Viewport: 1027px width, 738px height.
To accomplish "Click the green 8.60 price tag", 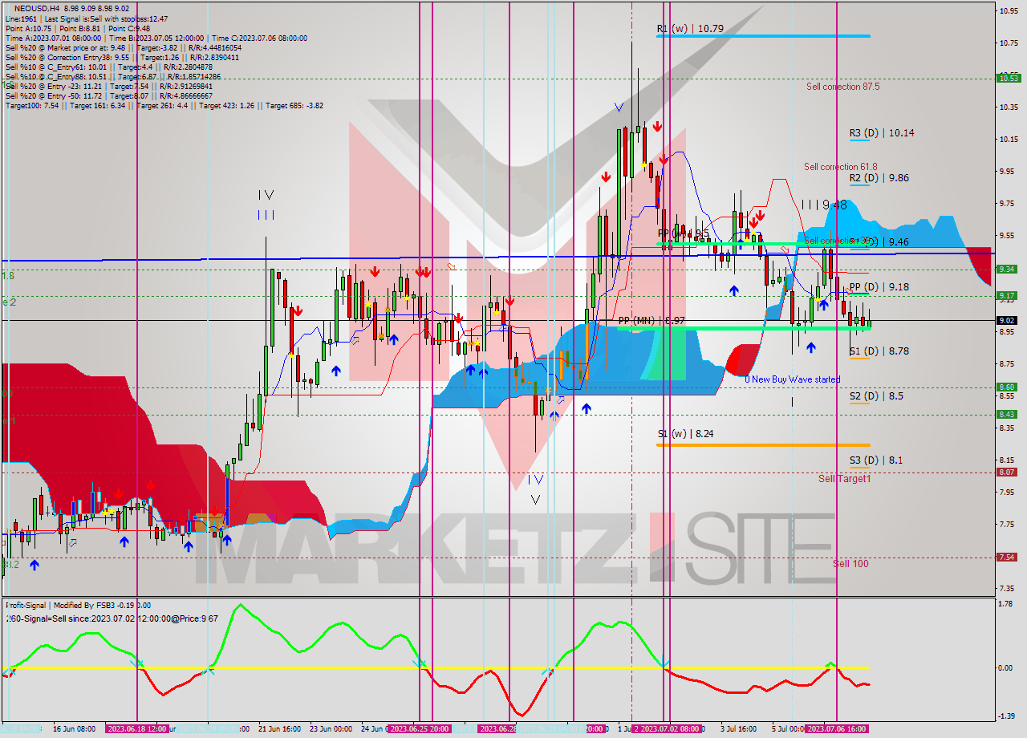I will click(x=1007, y=387).
